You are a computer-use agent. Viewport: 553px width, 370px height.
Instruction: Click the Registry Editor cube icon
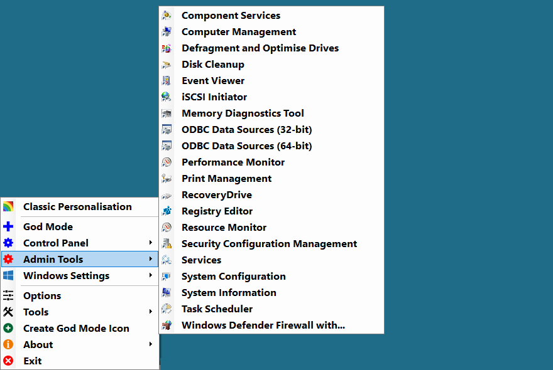[x=167, y=211]
